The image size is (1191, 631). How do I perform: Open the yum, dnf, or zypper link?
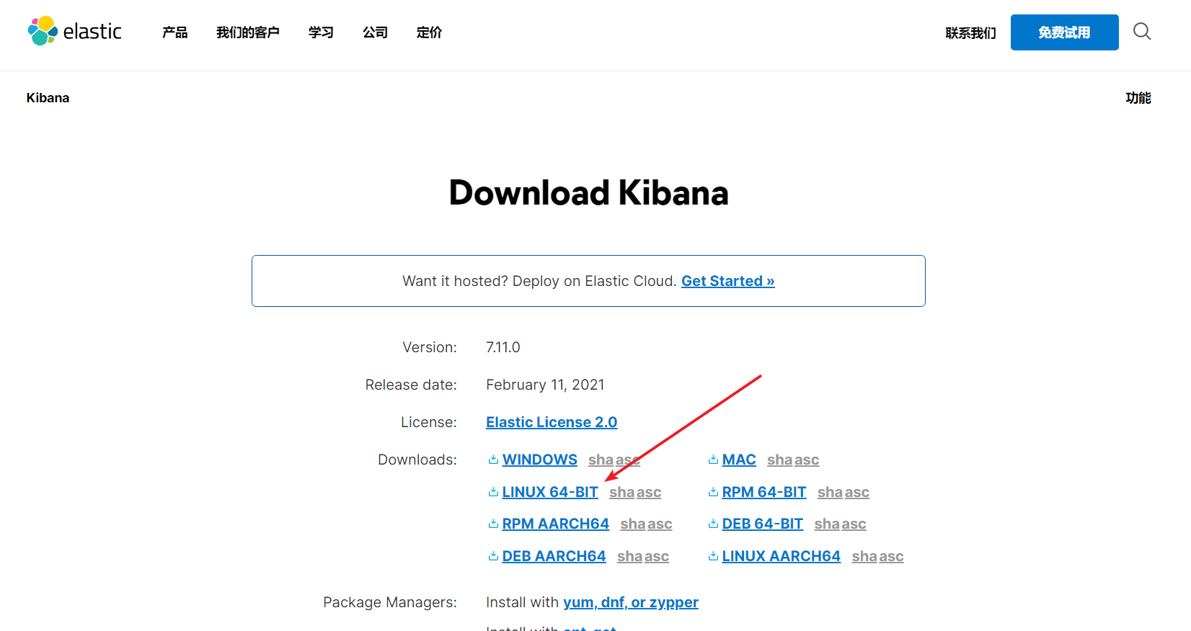631,602
